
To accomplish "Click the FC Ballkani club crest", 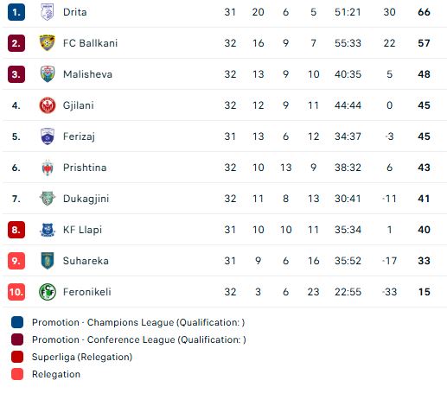I will coord(48,43).
